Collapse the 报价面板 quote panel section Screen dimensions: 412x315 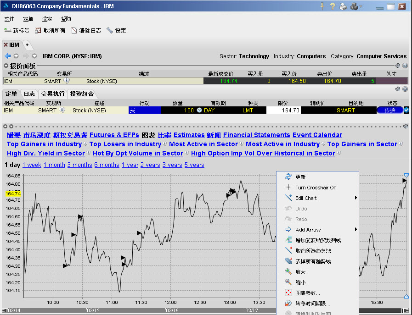6,66
